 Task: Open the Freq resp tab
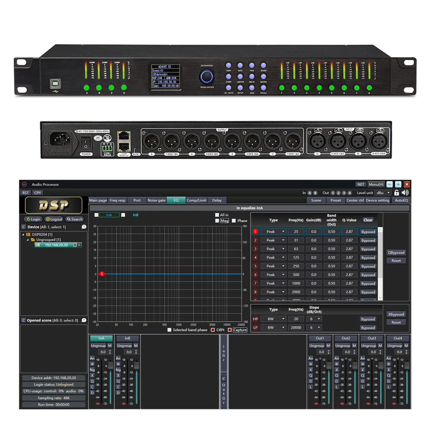click(x=117, y=200)
